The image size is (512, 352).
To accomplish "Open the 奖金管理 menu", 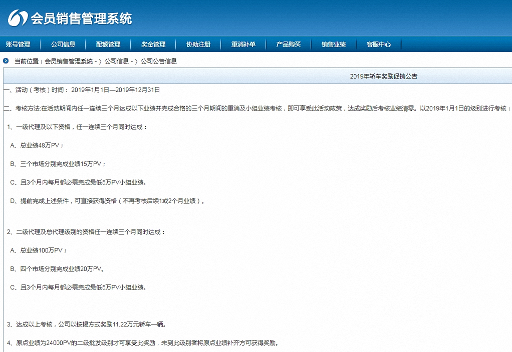I will [x=153, y=44].
